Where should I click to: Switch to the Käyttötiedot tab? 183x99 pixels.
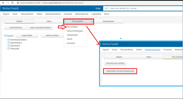pyautogui.click(x=108, y=21)
